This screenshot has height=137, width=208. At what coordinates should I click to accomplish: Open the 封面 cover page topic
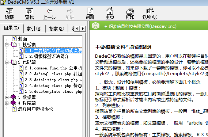tap(23, 39)
